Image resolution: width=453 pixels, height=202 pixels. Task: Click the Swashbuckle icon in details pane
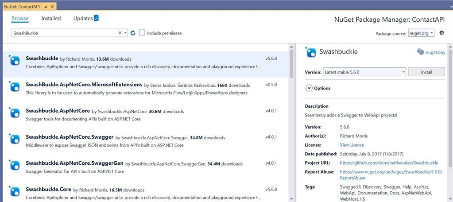[x=311, y=52]
